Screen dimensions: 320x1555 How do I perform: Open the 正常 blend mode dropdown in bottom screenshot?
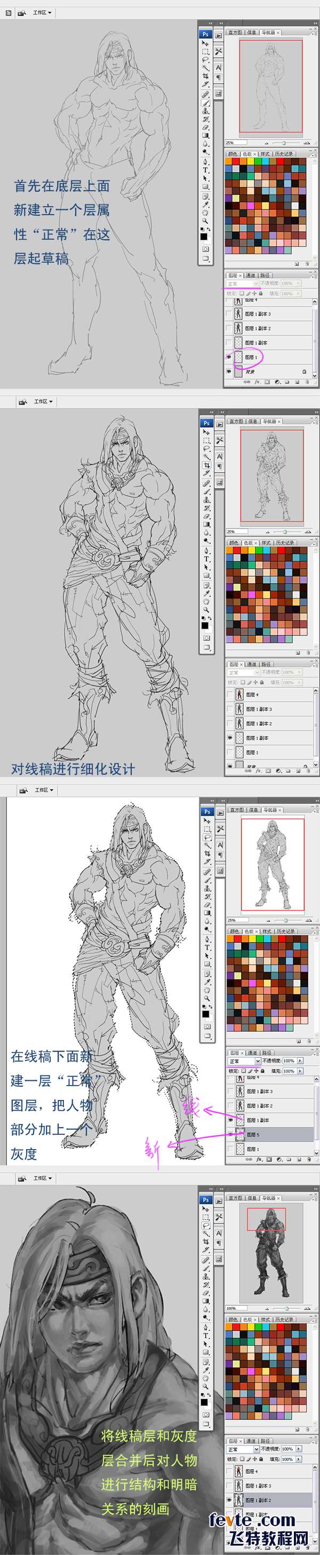click(x=244, y=1449)
